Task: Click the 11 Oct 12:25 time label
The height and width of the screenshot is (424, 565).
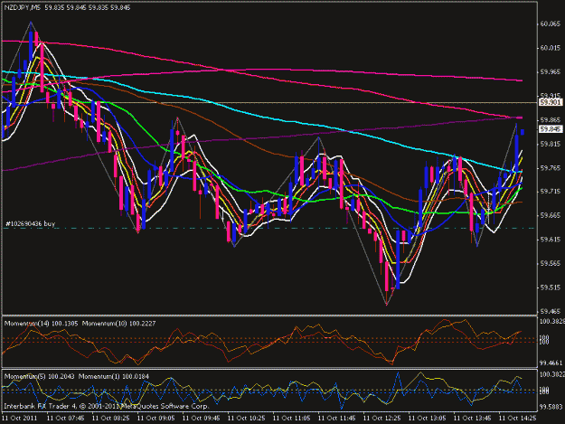Action: (x=382, y=419)
